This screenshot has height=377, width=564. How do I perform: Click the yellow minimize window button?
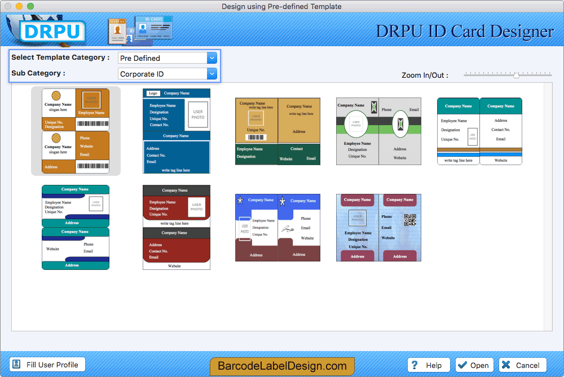point(19,6)
